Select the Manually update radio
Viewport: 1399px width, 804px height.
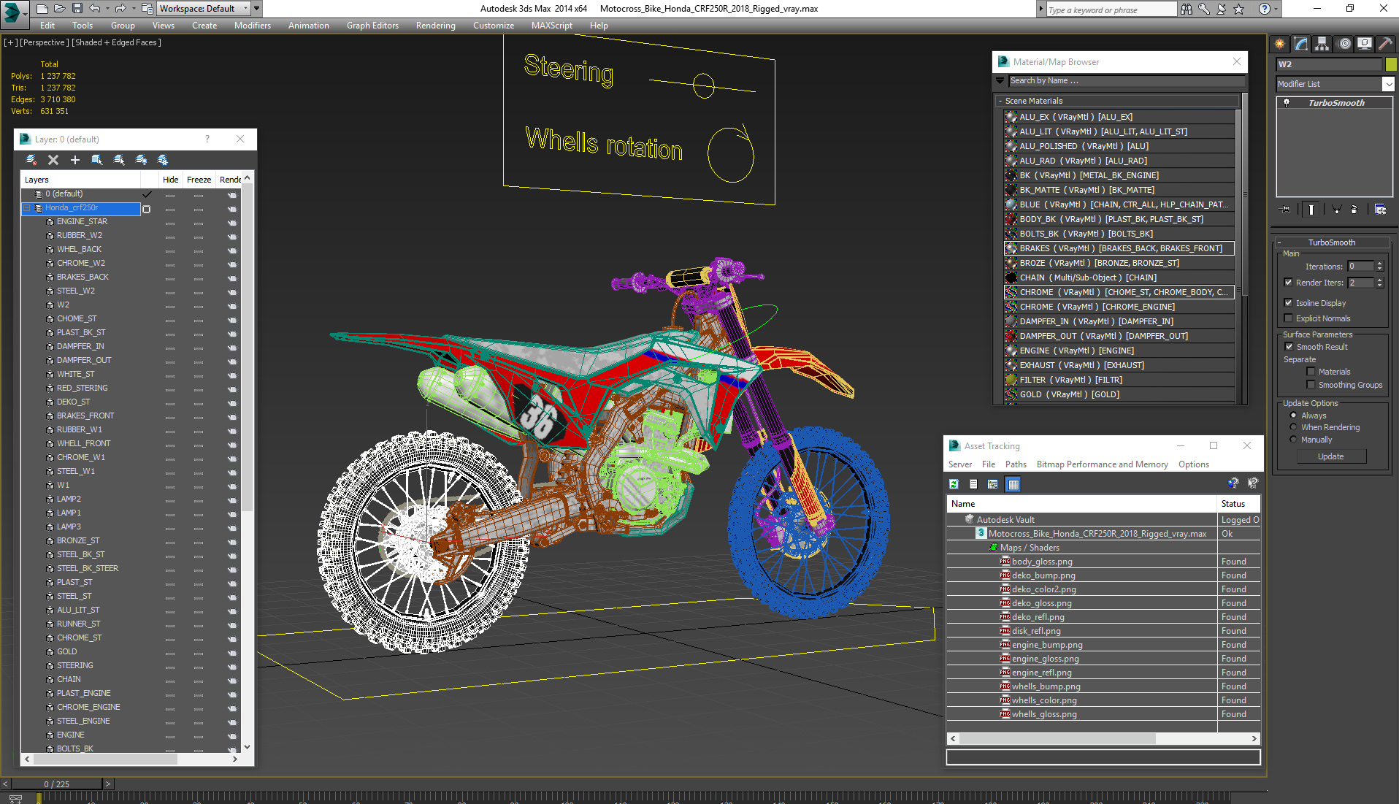[x=1294, y=440]
